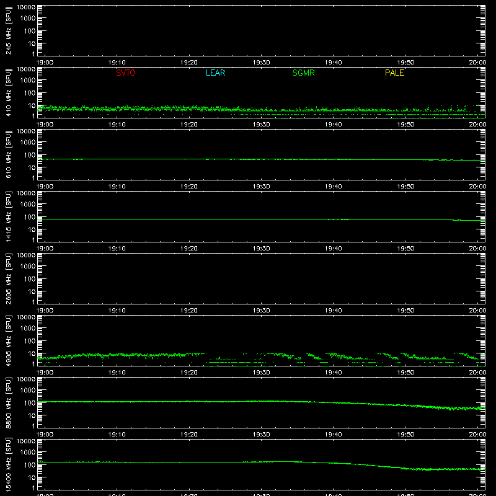Select the 410 MHz [SFU] axis title
This screenshot has height=496, width=496.
8,93
